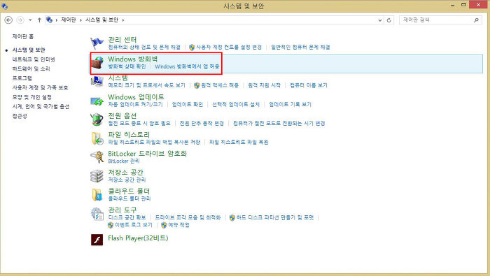Click 저장소 공간 관리 link
The width and height of the screenshot is (490, 276).
click(127, 180)
